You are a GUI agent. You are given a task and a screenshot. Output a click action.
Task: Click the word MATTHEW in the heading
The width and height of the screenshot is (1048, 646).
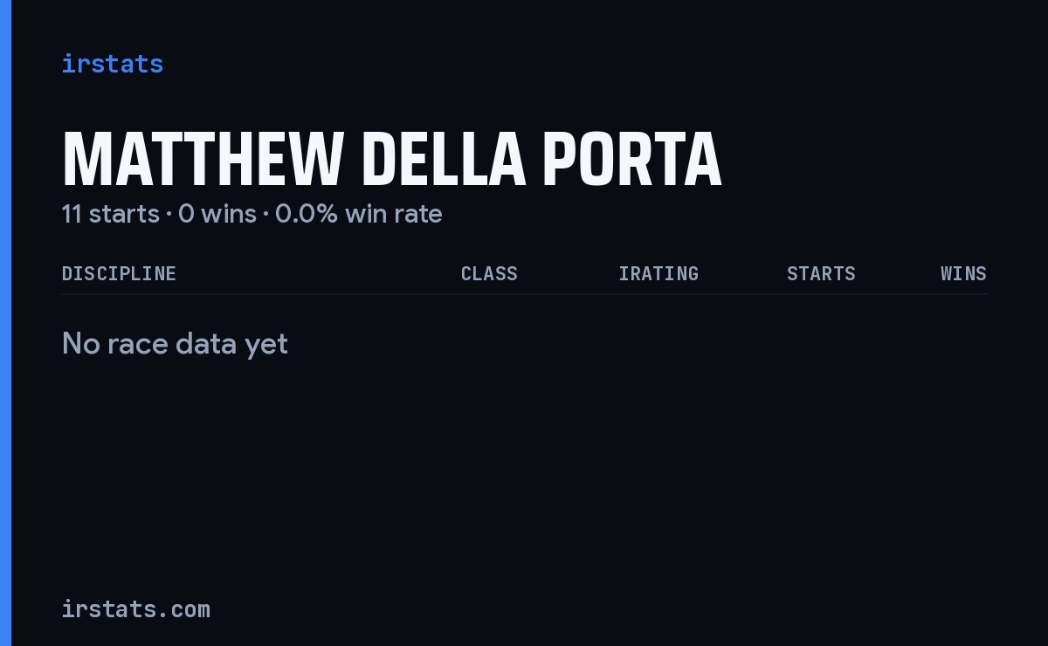point(203,159)
